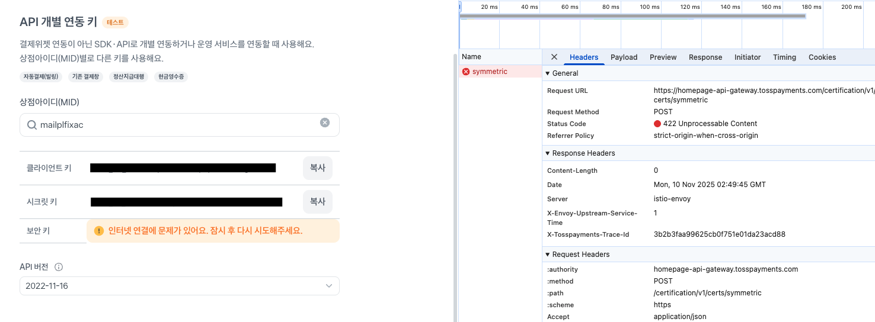Click the Content-Length label
This screenshot has width=875, height=322.
coord(572,170)
